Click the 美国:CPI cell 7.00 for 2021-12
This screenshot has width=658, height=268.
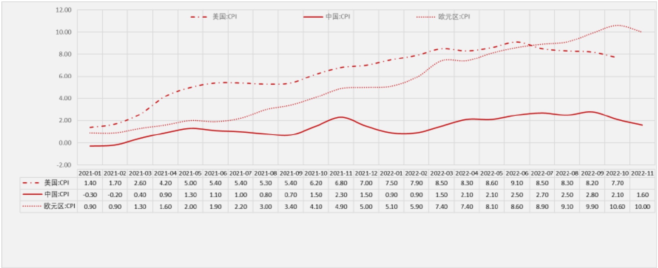tap(366, 183)
